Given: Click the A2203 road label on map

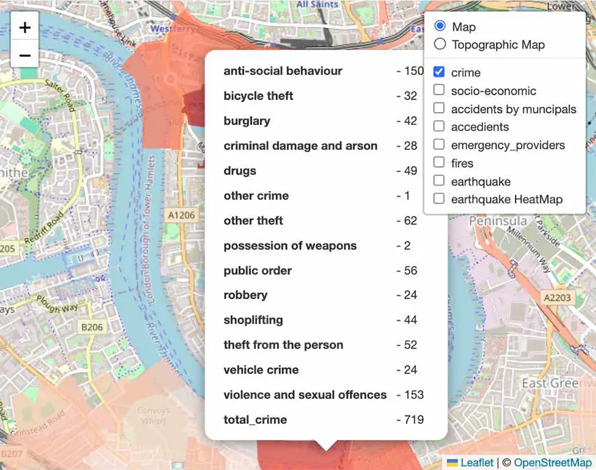Looking at the screenshot, I should click(x=558, y=297).
